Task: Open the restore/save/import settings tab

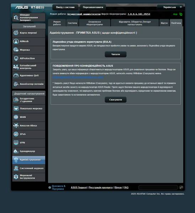Action: click(x=135, y=23)
